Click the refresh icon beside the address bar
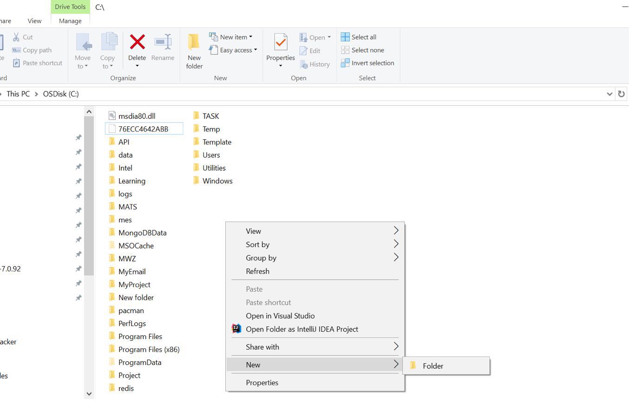 click(x=621, y=94)
